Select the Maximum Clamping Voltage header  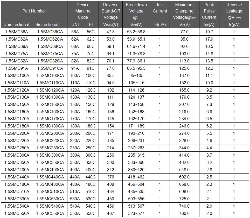[184, 11]
